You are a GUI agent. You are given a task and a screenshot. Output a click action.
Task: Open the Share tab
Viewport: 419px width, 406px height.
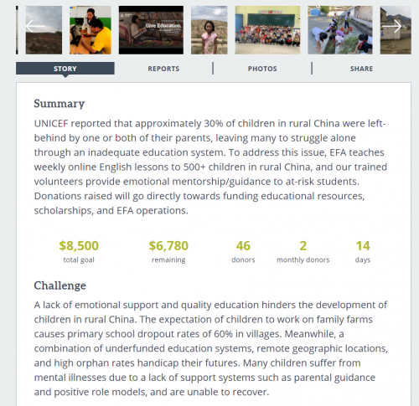(x=361, y=69)
